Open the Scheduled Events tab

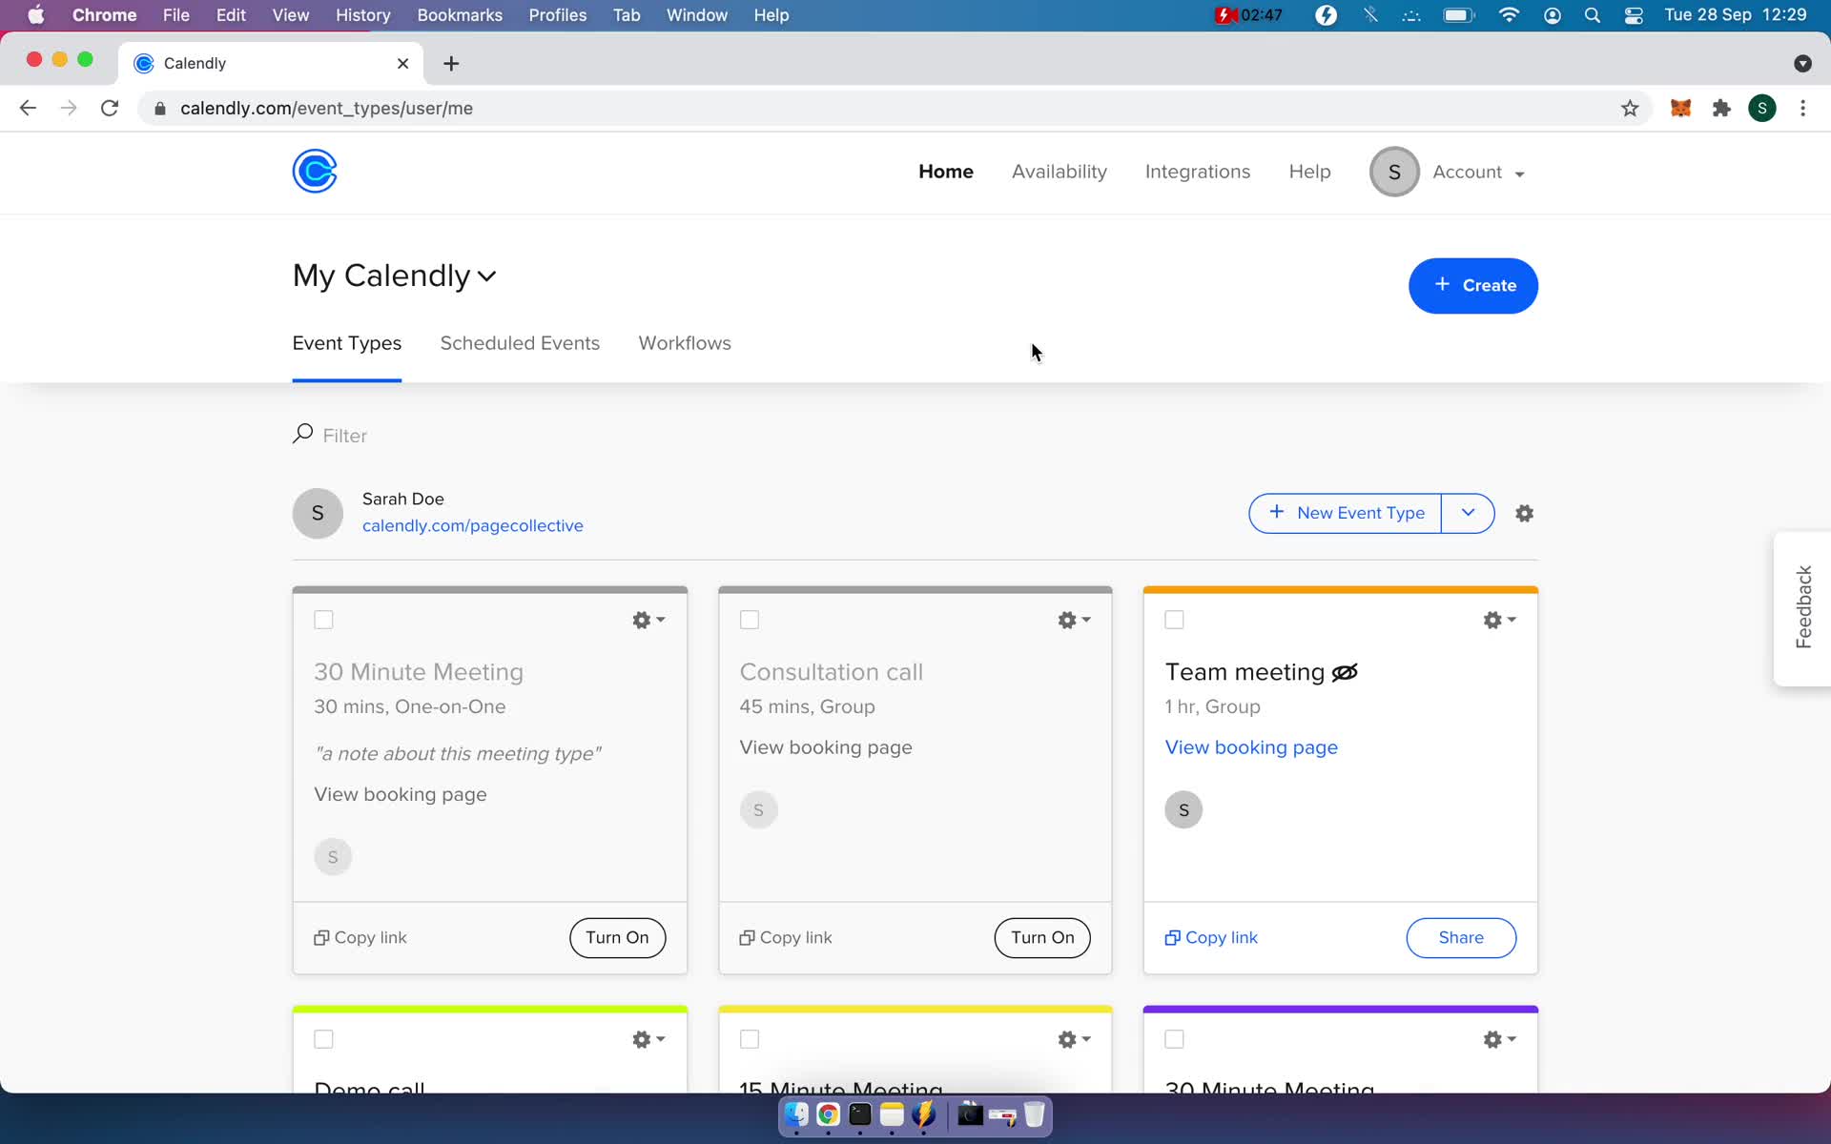click(x=520, y=342)
